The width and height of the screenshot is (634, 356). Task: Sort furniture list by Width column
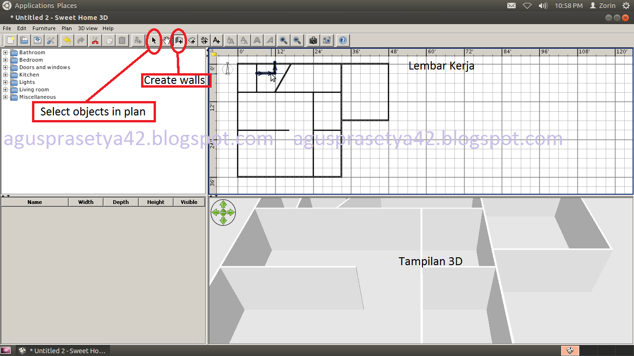[86, 202]
